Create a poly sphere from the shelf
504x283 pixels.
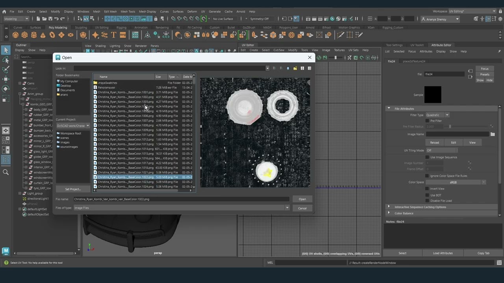pyautogui.click(x=16, y=35)
